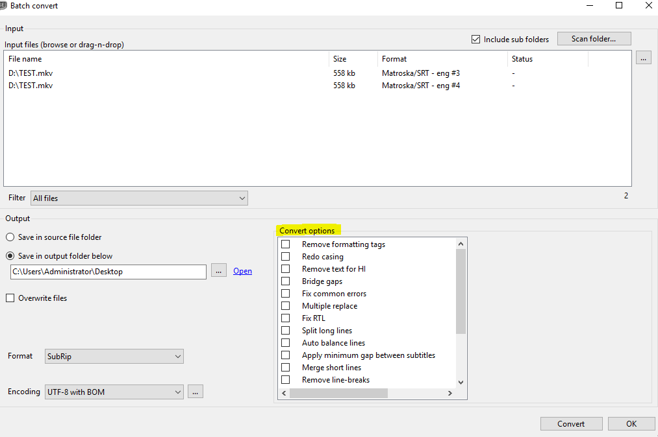Click the Scan folder button
This screenshot has width=658, height=437.
click(593, 38)
